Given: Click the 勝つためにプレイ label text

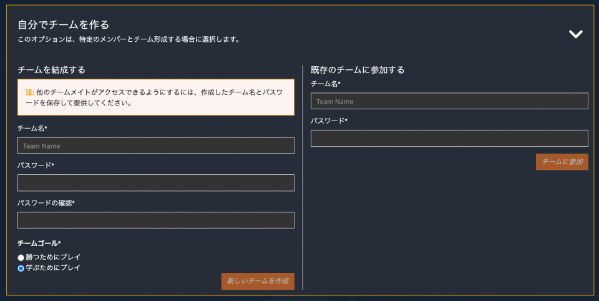Looking at the screenshot, I should [x=53, y=257].
